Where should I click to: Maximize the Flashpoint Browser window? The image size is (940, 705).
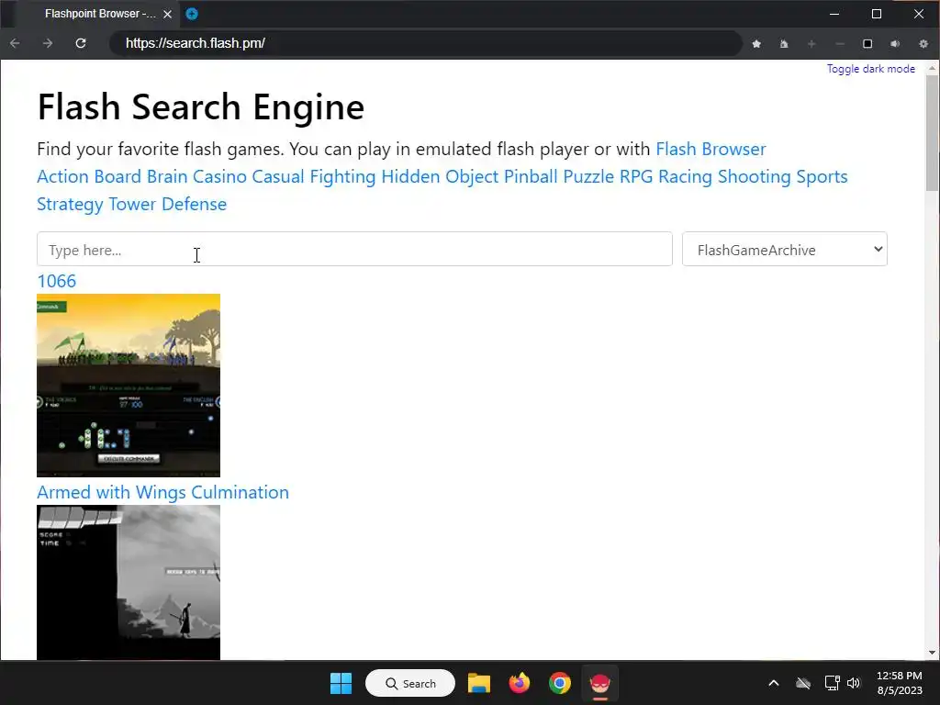point(877,14)
